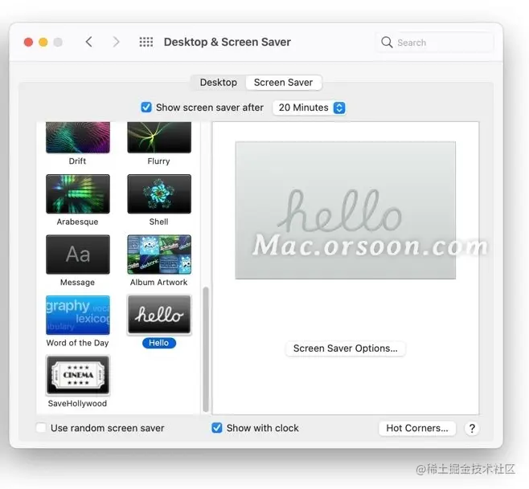Click the search magnifier icon

click(x=387, y=43)
